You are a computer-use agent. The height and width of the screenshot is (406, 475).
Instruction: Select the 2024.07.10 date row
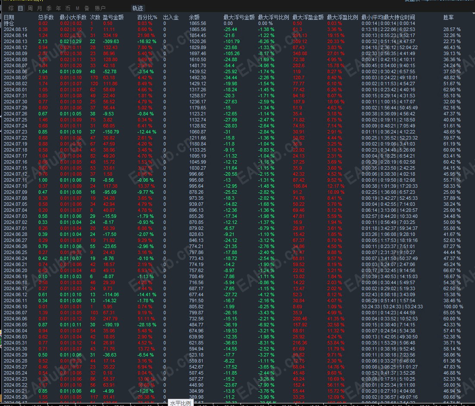(x=16, y=186)
